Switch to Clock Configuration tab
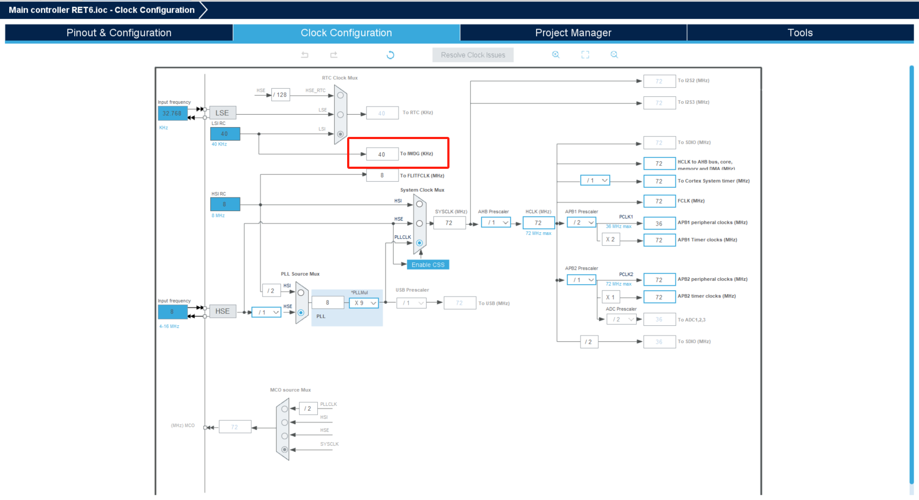 347,32
